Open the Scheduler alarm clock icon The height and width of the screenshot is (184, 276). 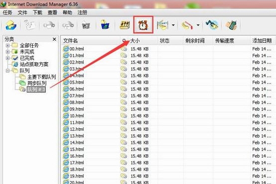click(x=143, y=25)
